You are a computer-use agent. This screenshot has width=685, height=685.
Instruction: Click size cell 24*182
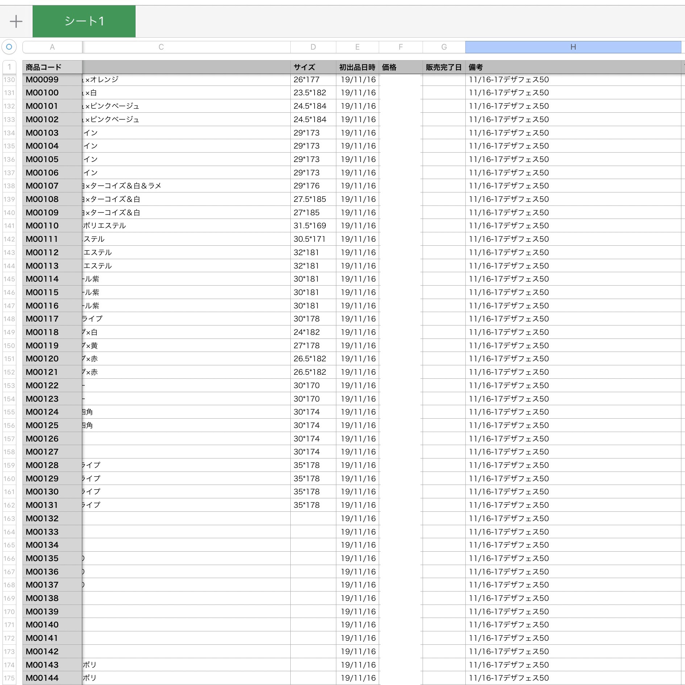pyautogui.click(x=313, y=332)
